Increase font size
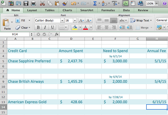The image size is (168, 115). 82,20
